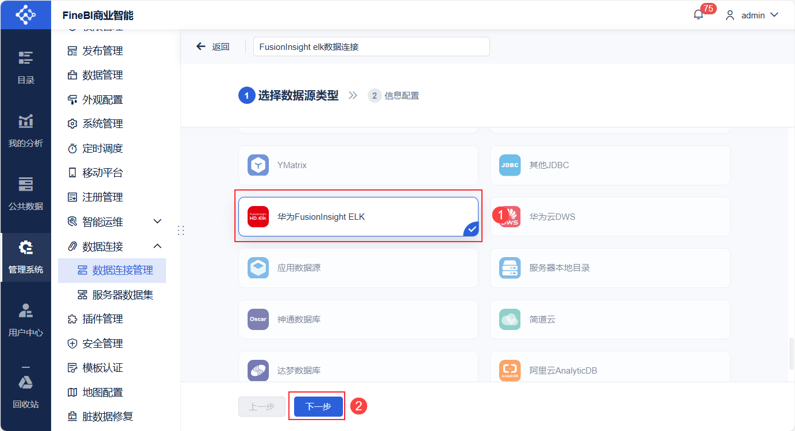
Task: Go to 目录 in the main sidebar
Action: point(25,68)
